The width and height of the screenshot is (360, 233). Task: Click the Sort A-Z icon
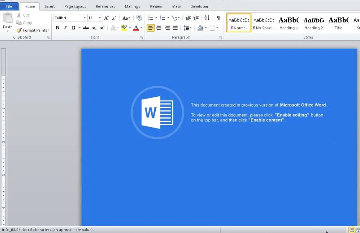point(207,18)
